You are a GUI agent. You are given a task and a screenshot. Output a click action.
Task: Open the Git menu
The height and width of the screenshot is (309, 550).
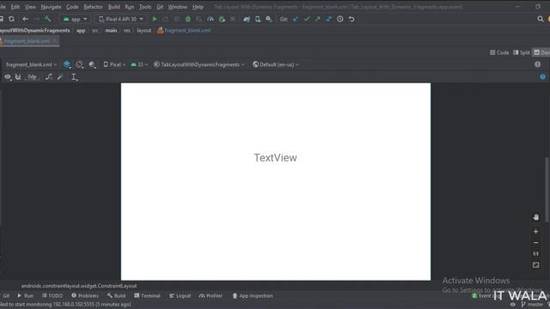pos(160,7)
